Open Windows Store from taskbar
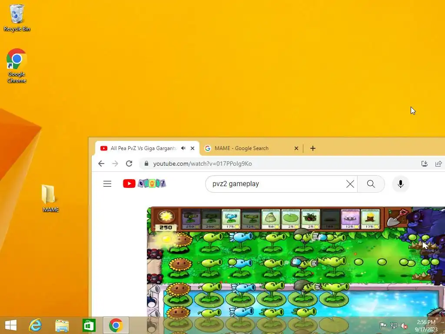 tap(89, 325)
